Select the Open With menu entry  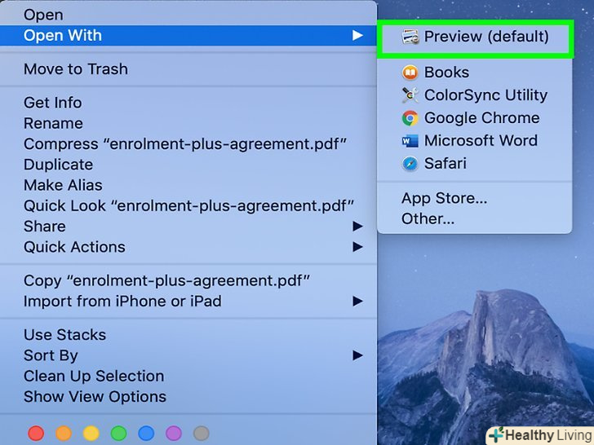[188, 36]
